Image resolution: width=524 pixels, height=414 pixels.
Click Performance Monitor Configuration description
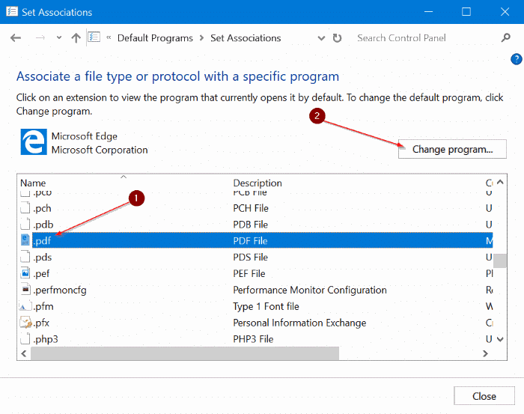coord(310,290)
